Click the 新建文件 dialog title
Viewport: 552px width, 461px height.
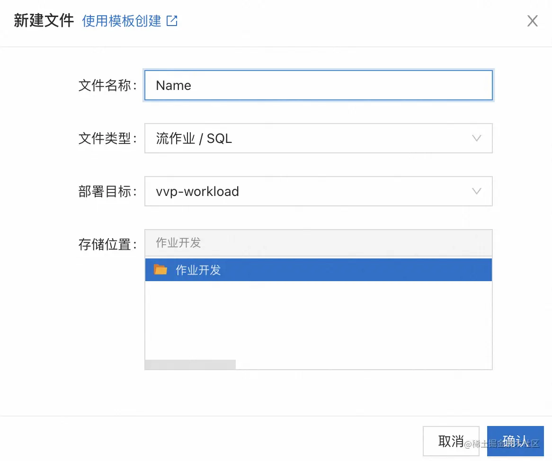[x=44, y=21]
